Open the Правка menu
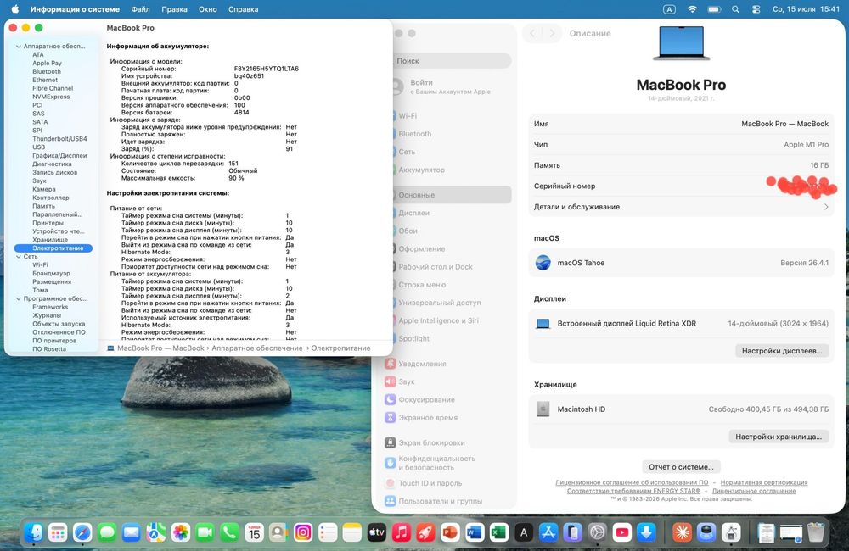The image size is (849, 551). click(x=174, y=9)
